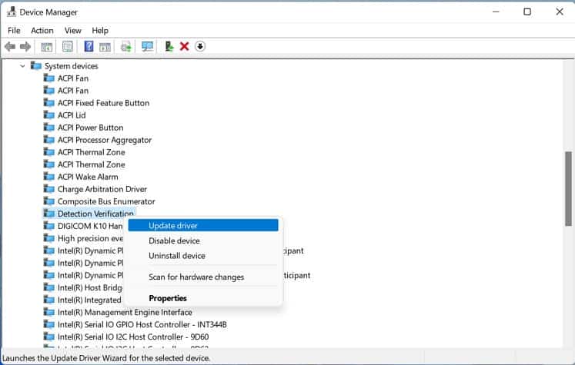Click the device icon beside ACPI Lid
The image size is (575, 365).
[x=48, y=115]
